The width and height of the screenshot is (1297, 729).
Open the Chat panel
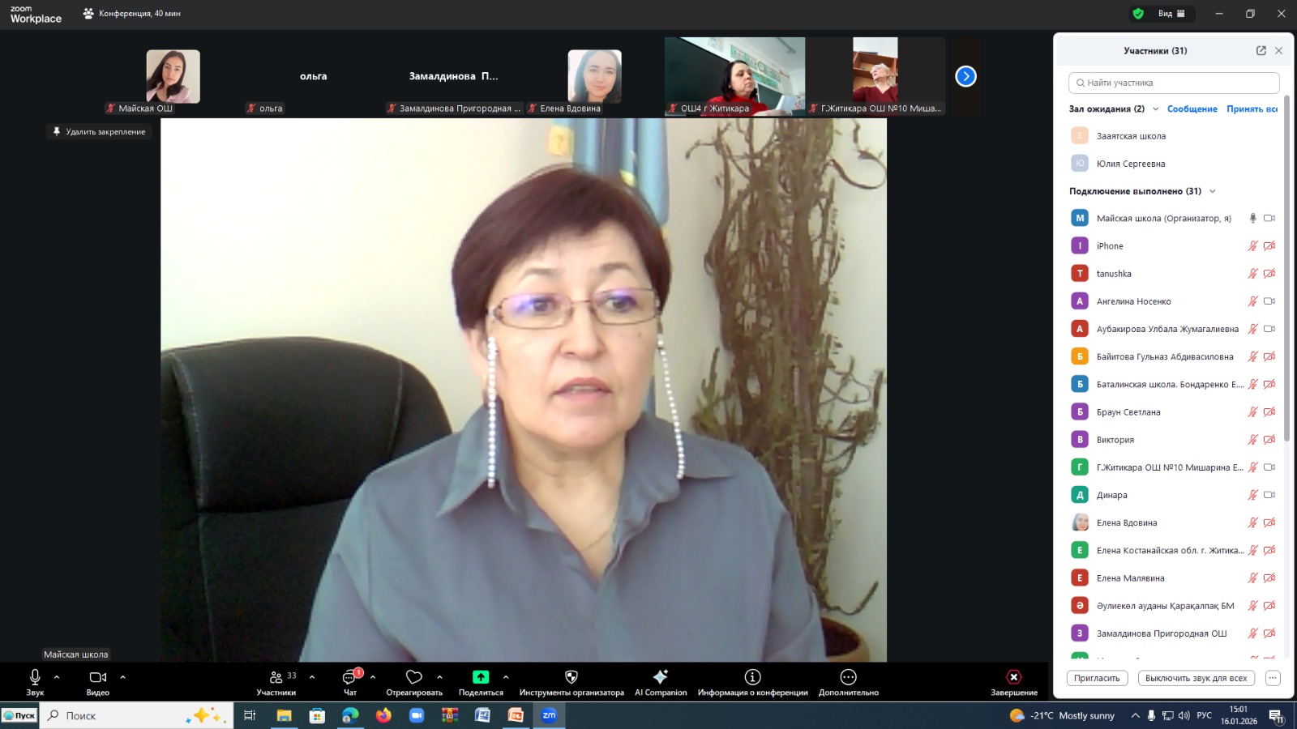349,677
